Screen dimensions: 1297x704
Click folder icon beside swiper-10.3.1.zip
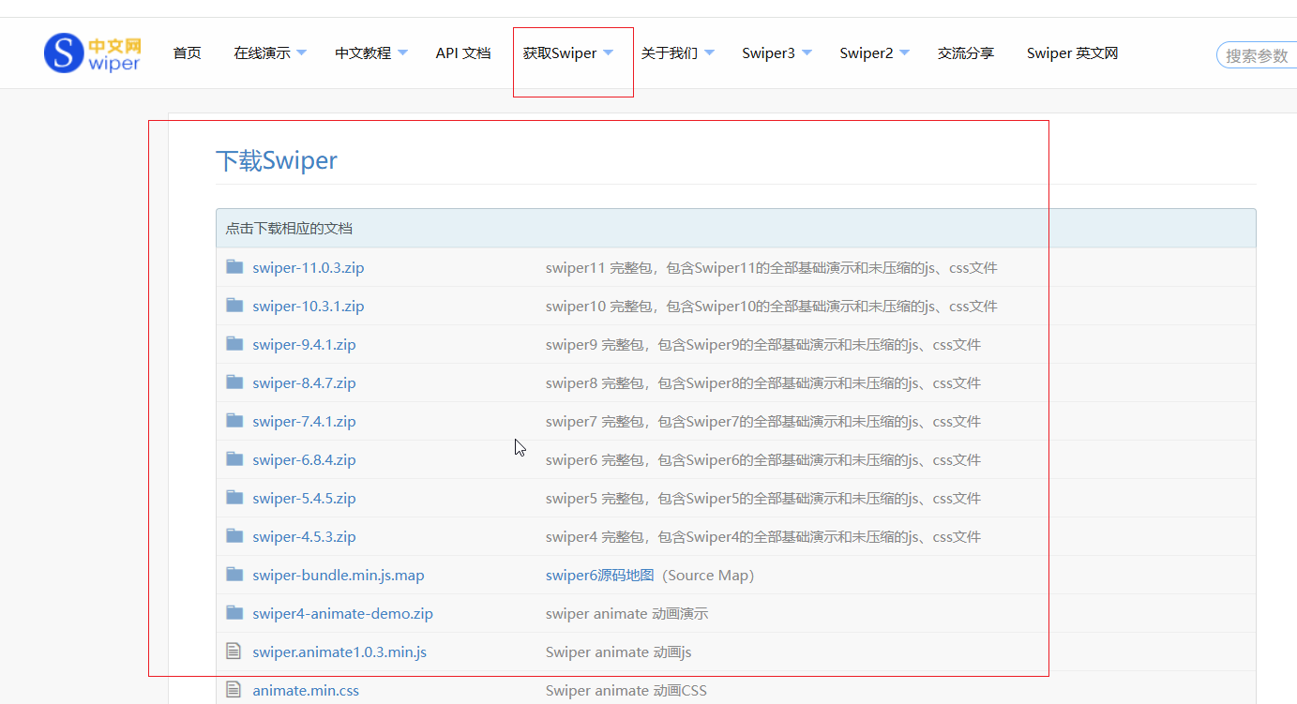(234, 306)
